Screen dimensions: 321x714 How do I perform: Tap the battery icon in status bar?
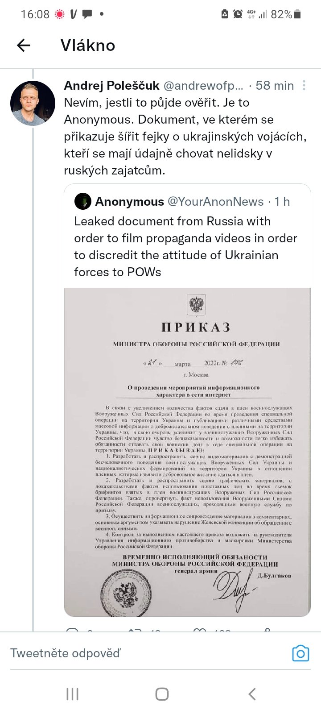point(298,14)
